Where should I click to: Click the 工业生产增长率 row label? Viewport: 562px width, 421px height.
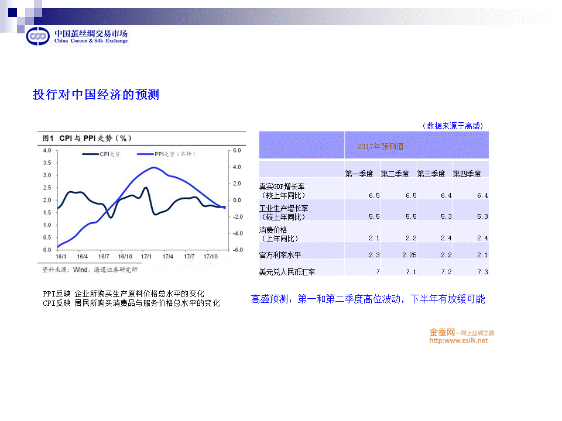coord(284,208)
